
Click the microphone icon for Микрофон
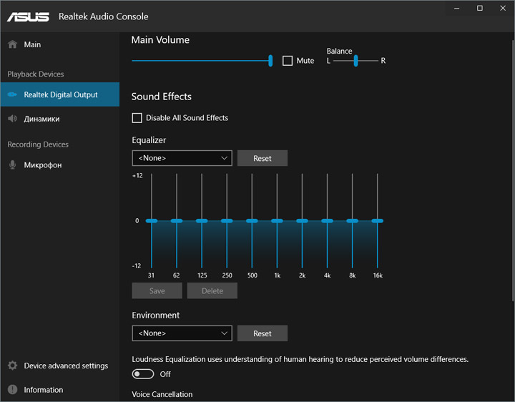coord(12,165)
